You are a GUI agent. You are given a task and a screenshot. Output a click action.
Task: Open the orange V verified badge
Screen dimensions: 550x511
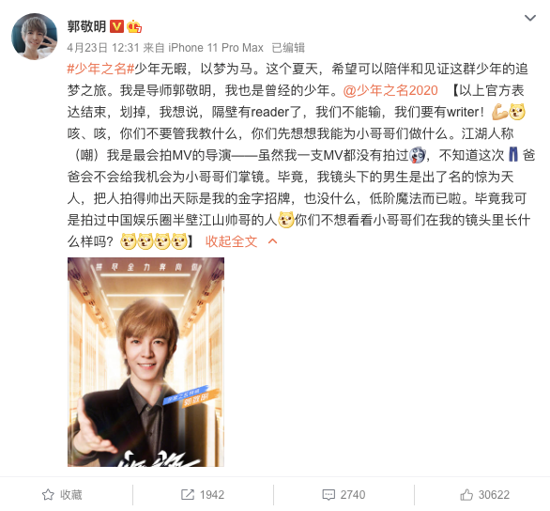click(x=116, y=26)
